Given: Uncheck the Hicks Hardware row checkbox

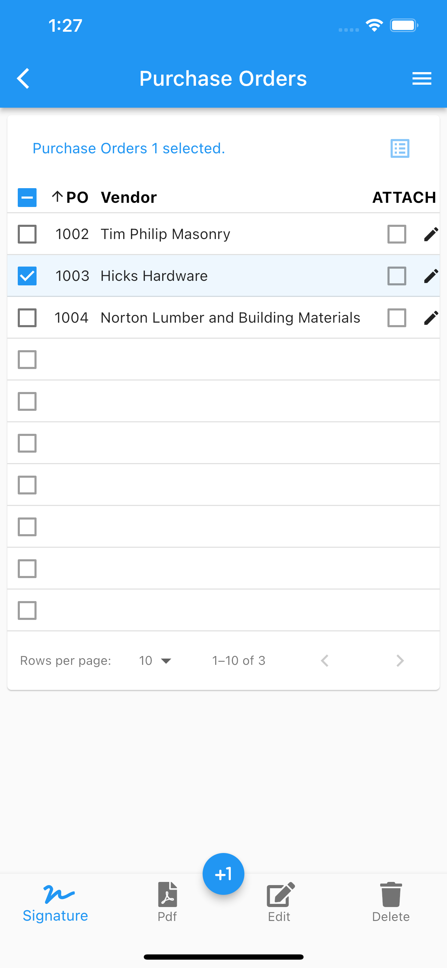Looking at the screenshot, I should pos(27,276).
